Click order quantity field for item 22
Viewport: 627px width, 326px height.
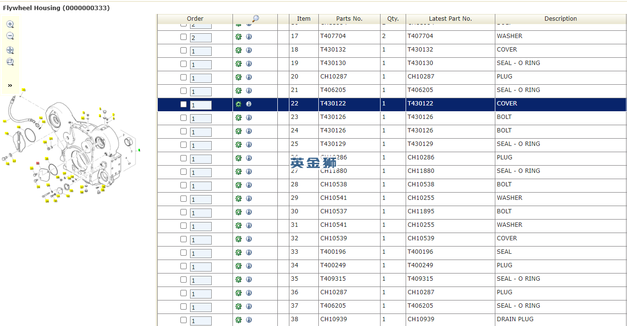[201, 105]
